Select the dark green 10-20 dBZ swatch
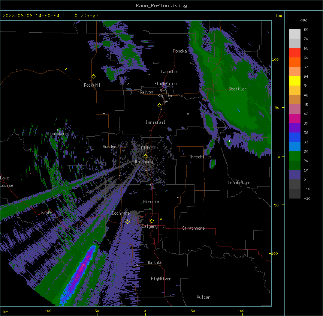Image resolution: width=323 pixels, height=316 pixels. click(295, 166)
